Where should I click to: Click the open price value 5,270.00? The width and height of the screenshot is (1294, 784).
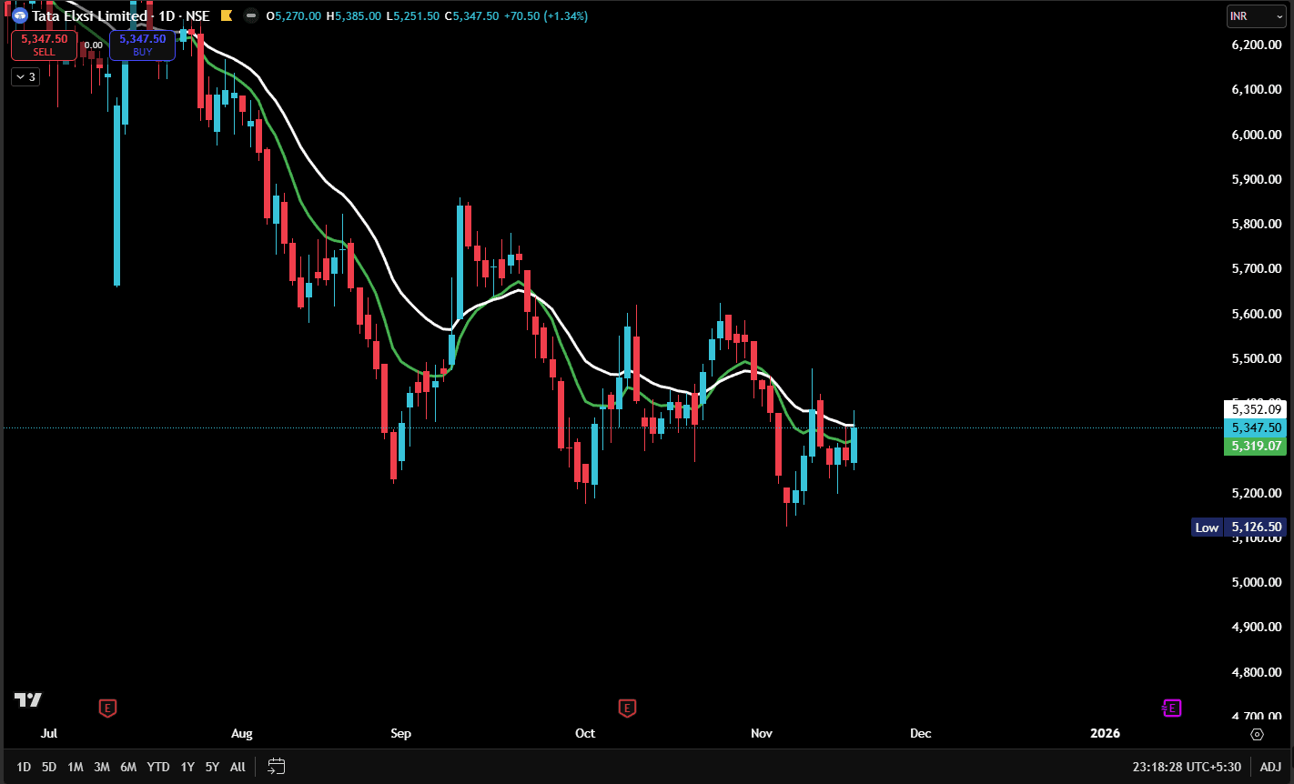pyautogui.click(x=298, y=16)
